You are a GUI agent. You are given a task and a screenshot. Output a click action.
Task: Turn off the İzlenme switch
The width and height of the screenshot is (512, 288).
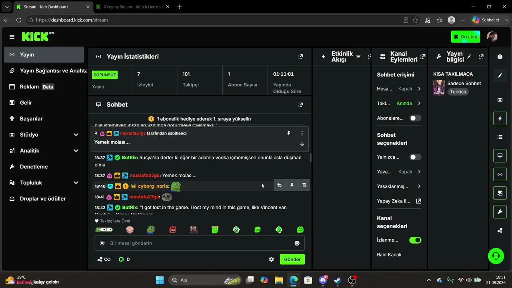(x=415, y=240)
